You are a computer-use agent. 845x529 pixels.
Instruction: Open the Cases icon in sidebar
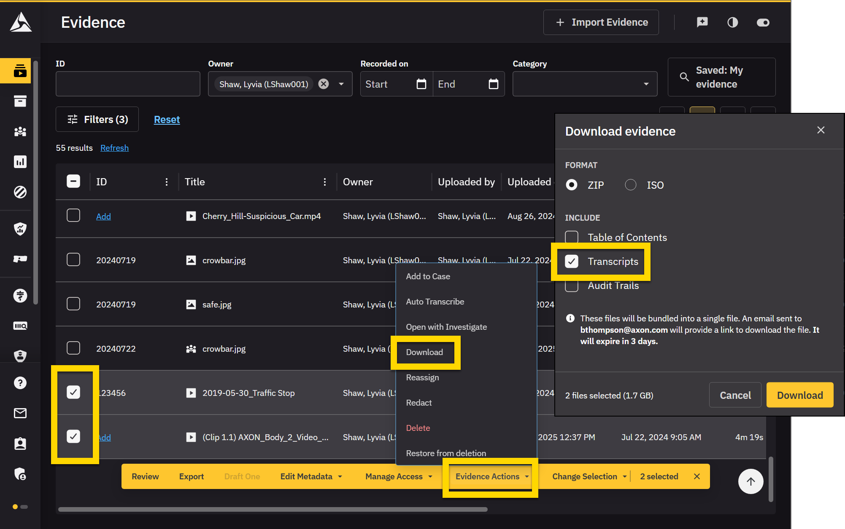coord(20,101)
